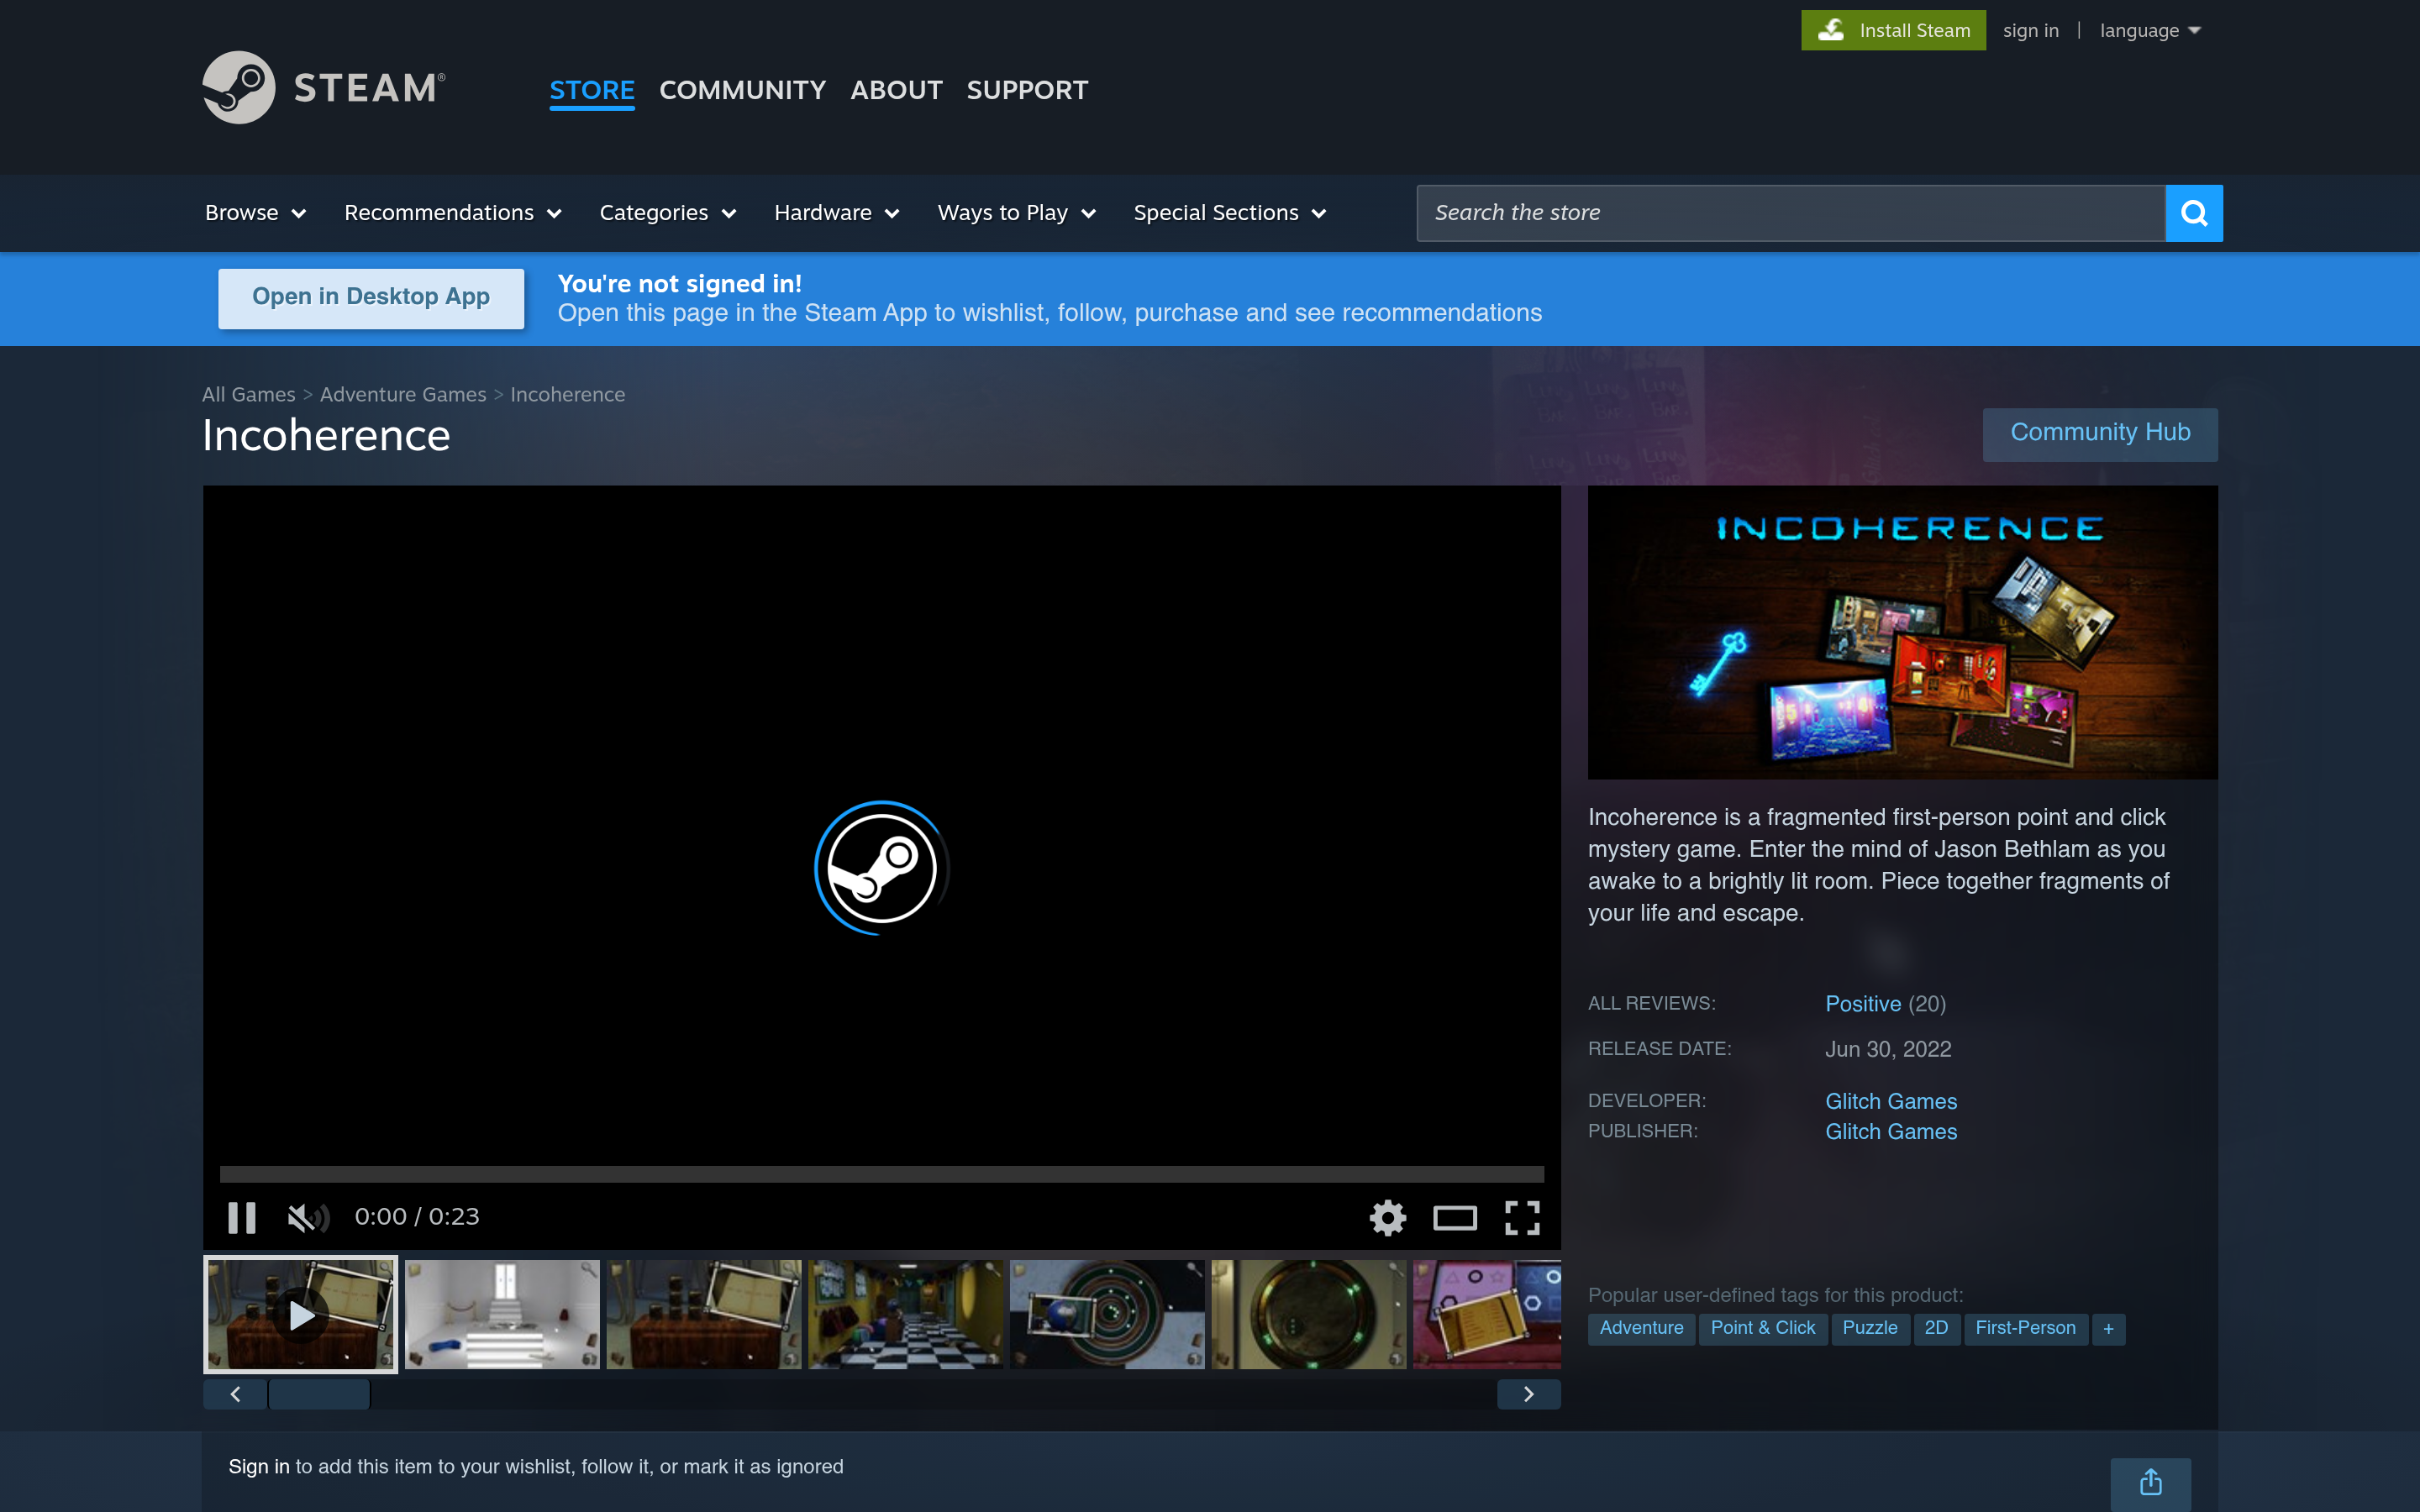Click Incoherence breadcrumb link
2420x1512 pixels.
[568, 395]
